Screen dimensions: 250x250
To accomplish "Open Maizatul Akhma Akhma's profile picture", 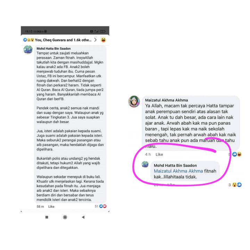I will point(134,101).
